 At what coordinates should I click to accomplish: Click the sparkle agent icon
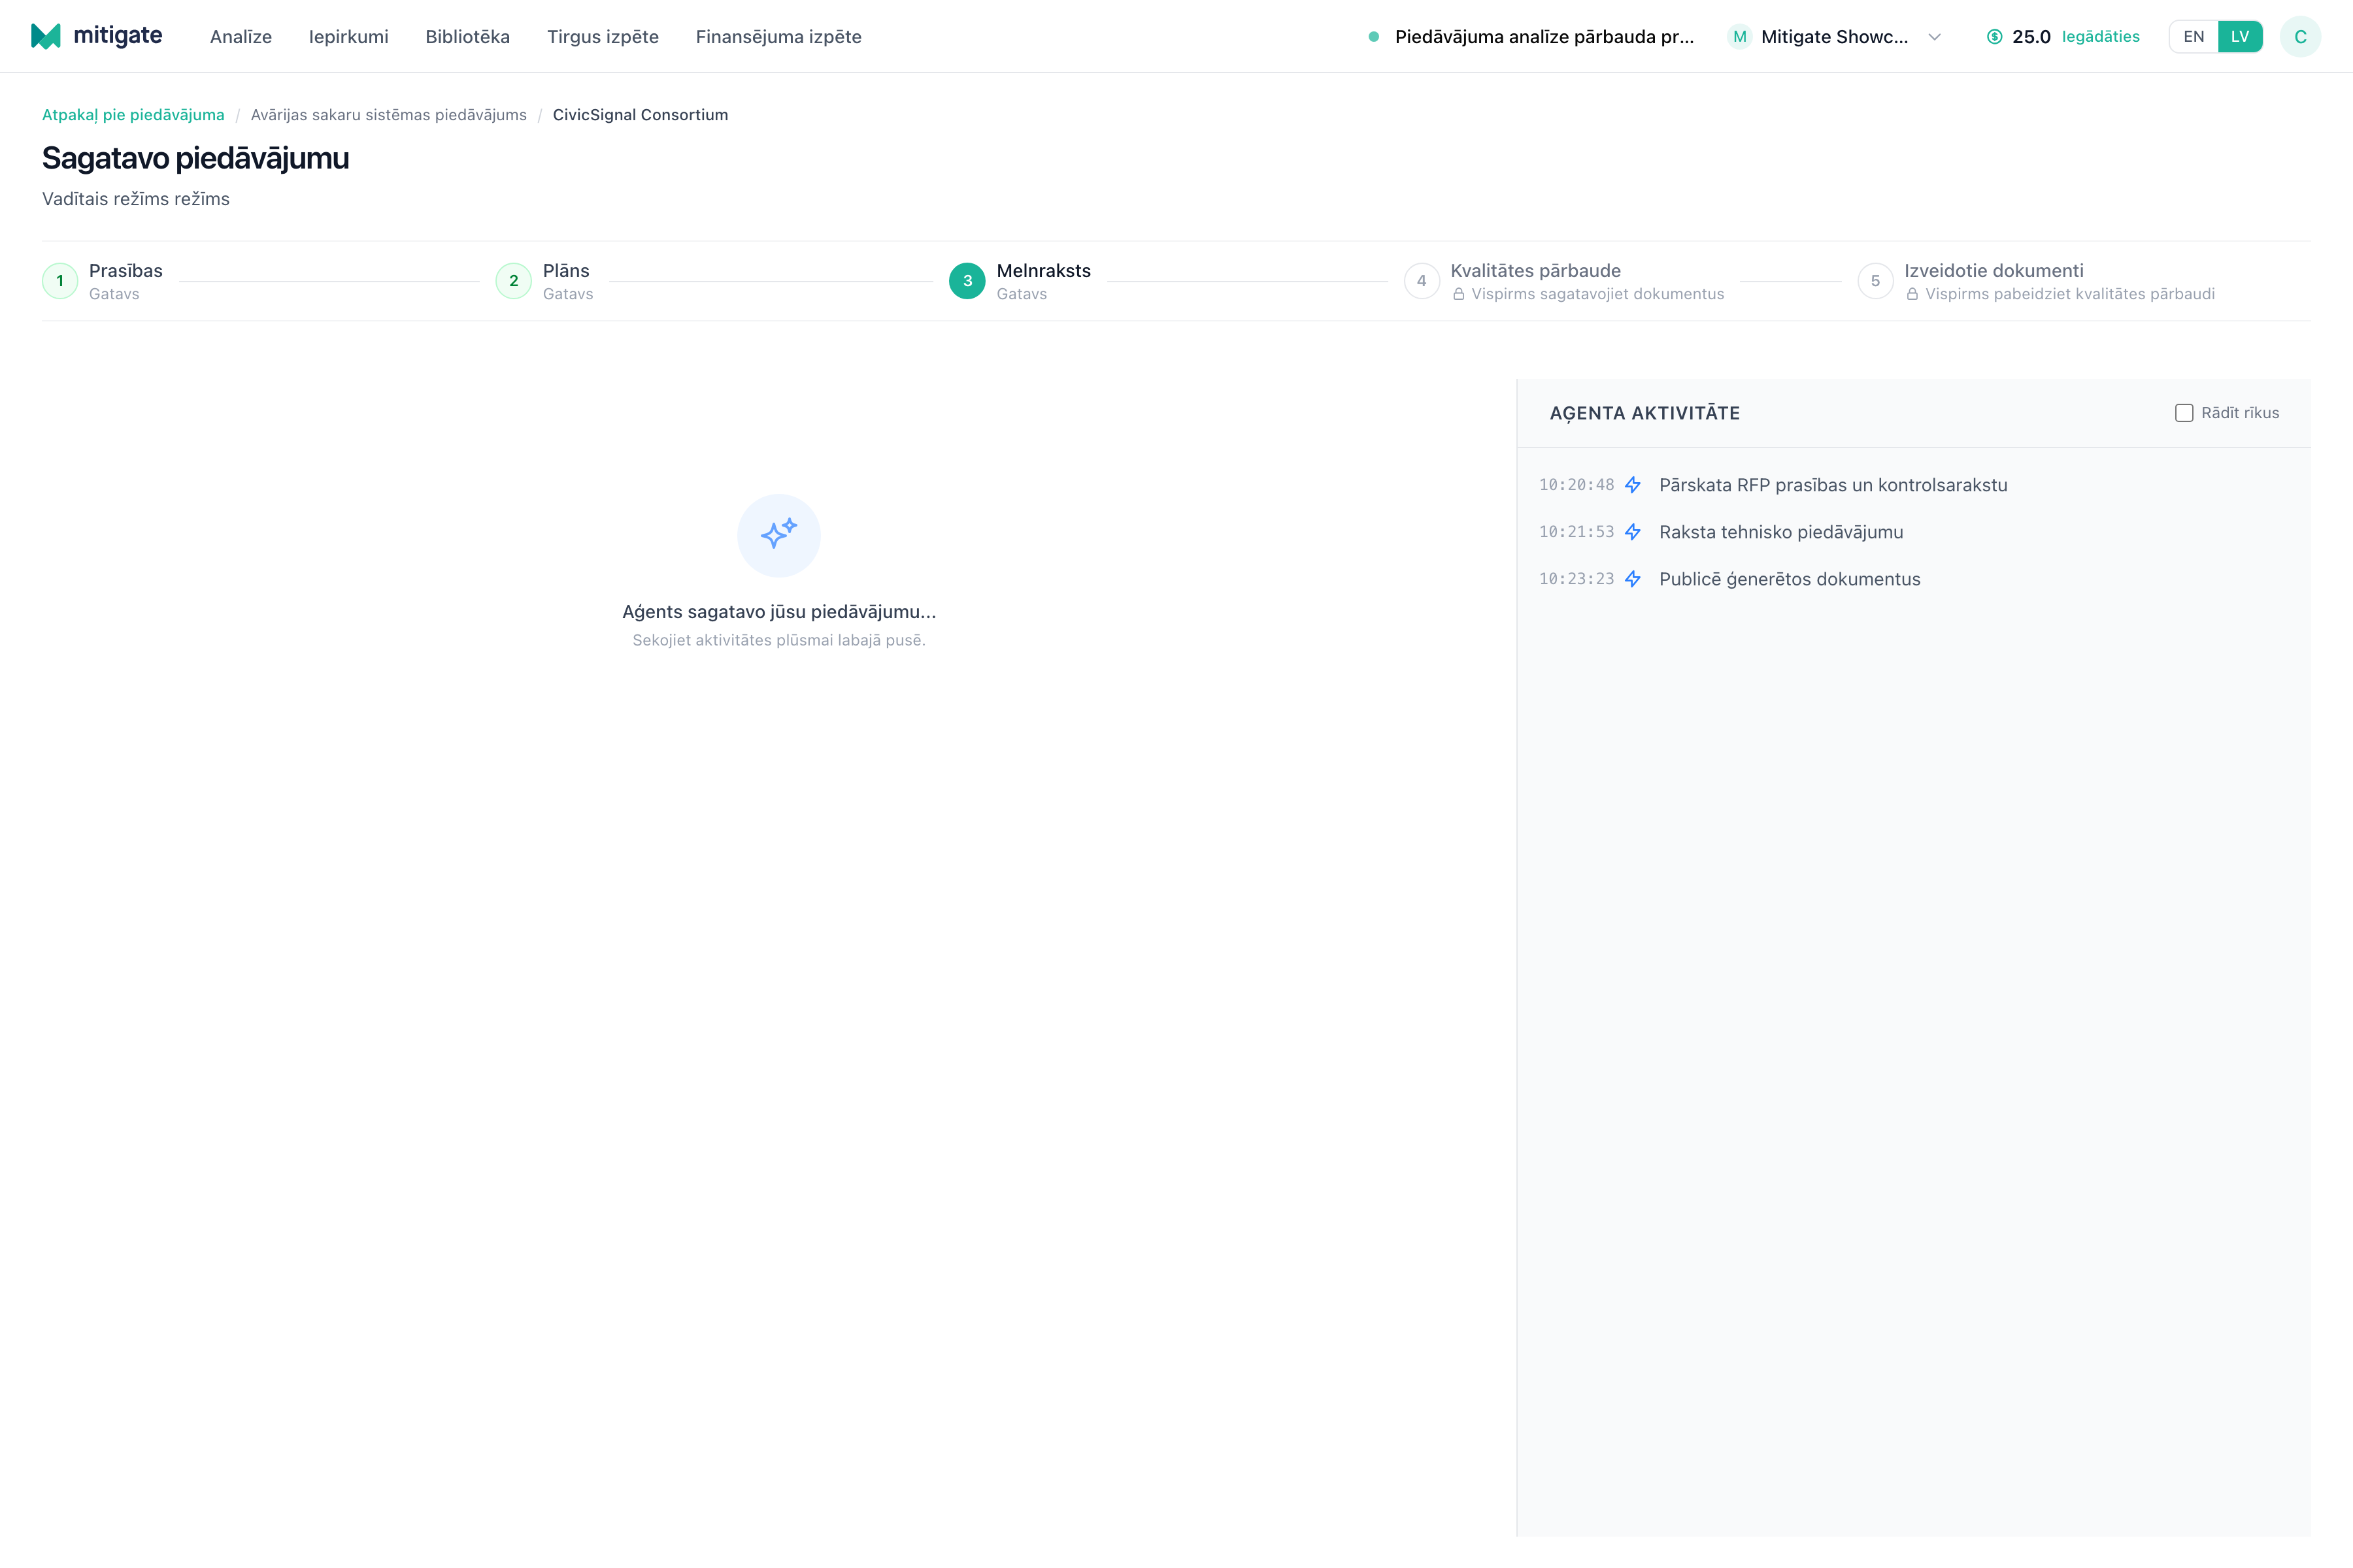[x=778, y=535]
